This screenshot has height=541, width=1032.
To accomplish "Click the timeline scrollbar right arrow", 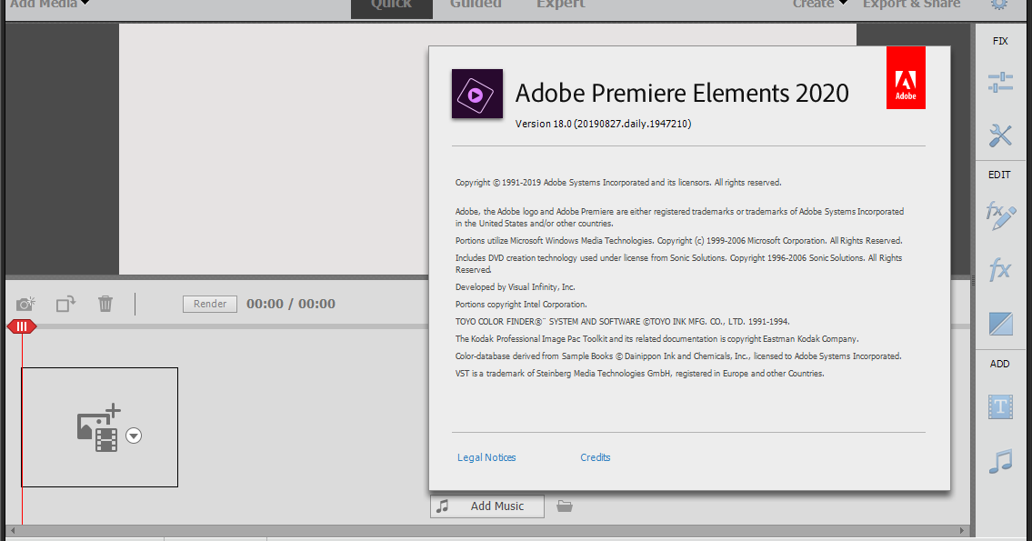I will (962, 530).
